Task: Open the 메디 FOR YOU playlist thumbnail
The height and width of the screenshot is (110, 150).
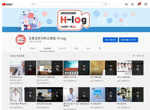Action: click(103, 68)
